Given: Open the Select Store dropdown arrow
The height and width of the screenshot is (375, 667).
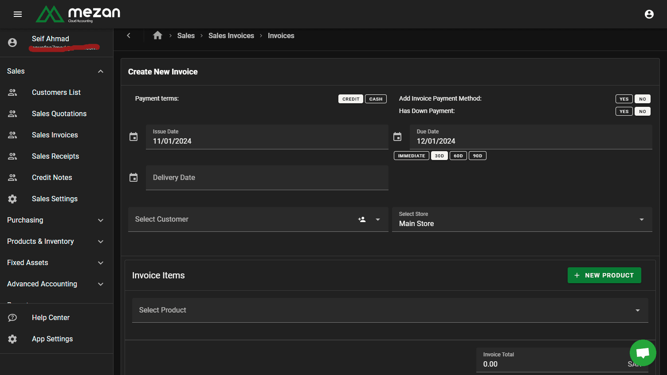Looking at the screenshot, I should (642, 219).
